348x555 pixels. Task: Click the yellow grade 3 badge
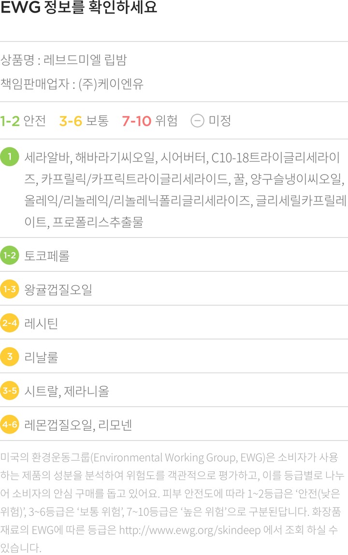tap(10, 357)
